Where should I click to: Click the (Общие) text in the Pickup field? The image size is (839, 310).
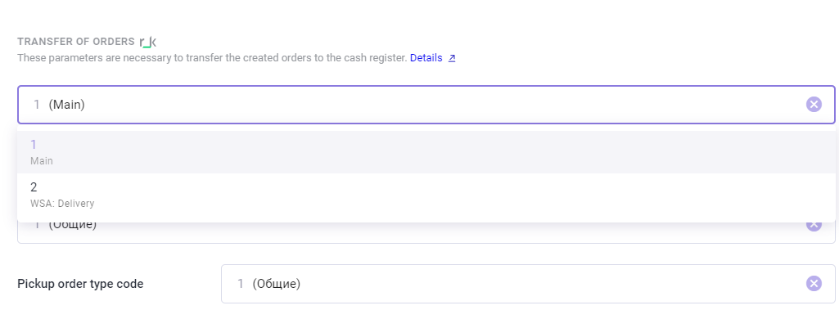click(x=276, y=284)
